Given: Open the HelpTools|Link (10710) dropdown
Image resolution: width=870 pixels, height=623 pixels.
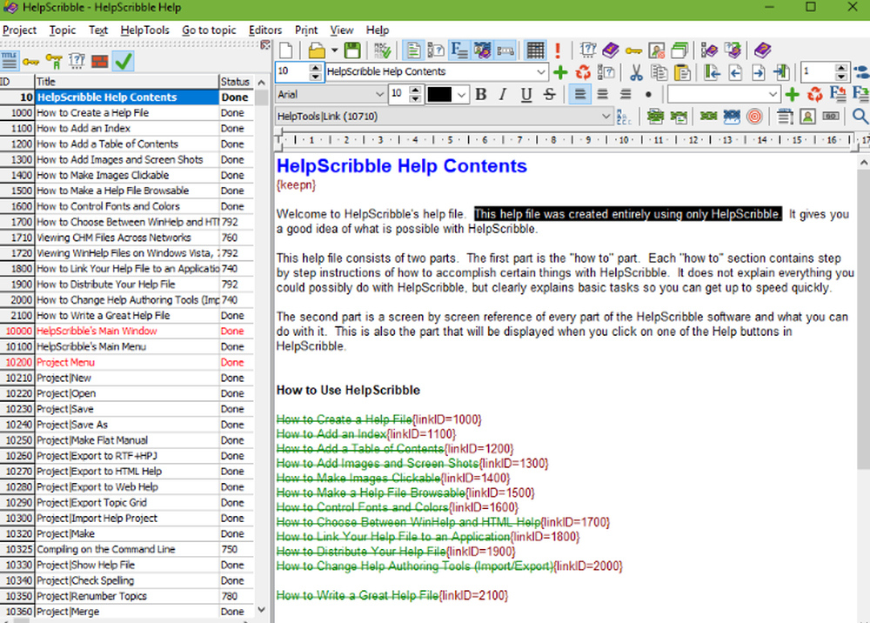Looking at the screenshot, I should (606, 117).
